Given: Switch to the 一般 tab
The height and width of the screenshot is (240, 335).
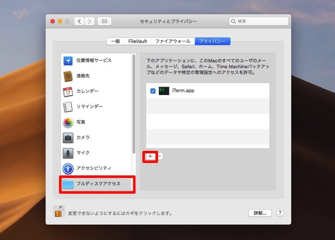Looking at the screenshot, I should tap(116, 41).
